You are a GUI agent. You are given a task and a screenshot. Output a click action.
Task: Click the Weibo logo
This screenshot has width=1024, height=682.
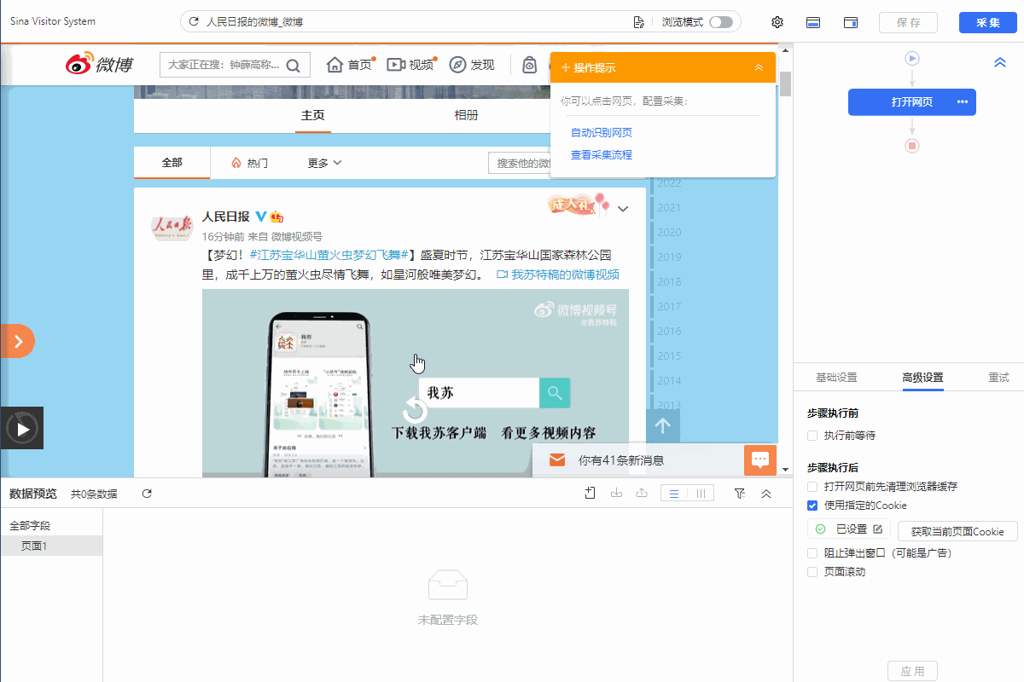point(100,64)
